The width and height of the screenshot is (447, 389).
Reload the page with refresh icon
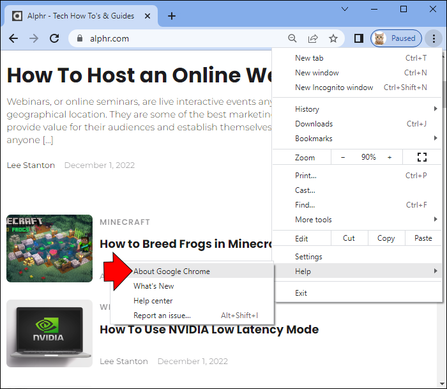click(54, 38)
